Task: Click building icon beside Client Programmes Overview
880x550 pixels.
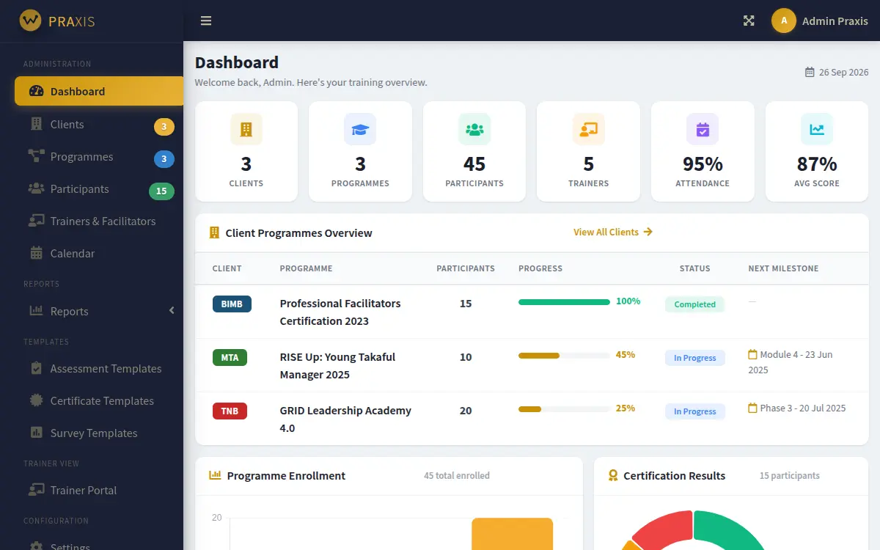Action: coord(214,232)
